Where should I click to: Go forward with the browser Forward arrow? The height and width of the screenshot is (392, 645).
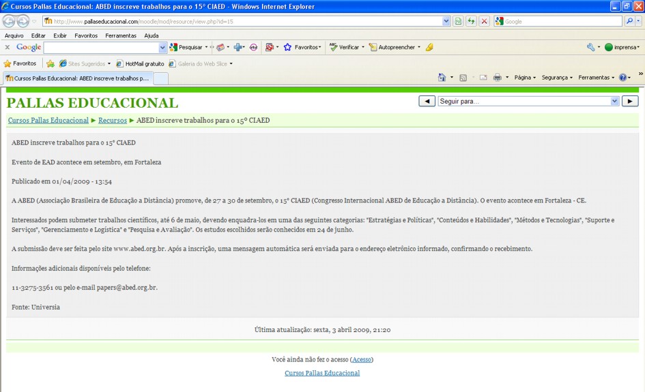[23, 21]
